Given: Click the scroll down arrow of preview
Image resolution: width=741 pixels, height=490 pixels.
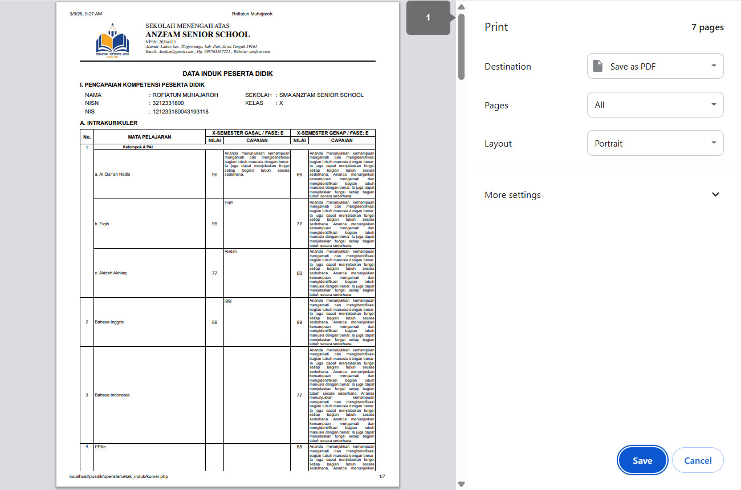Looking at the screenshot, I should 461,484.
